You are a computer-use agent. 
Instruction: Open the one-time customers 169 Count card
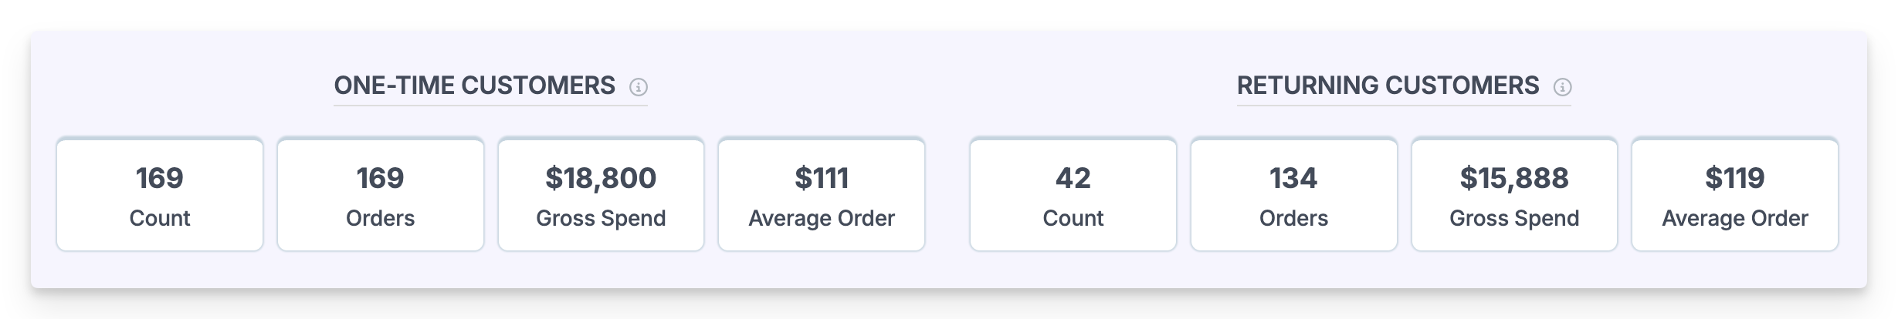(x=160, y=194)
